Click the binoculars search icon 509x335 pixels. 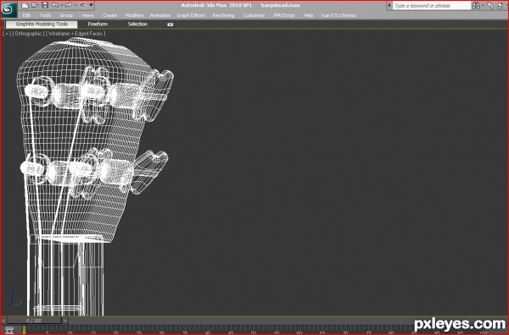click(x=476, y=6)
